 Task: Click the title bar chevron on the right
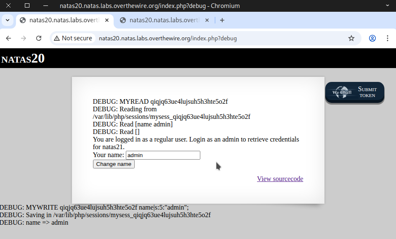pos(388,6)
